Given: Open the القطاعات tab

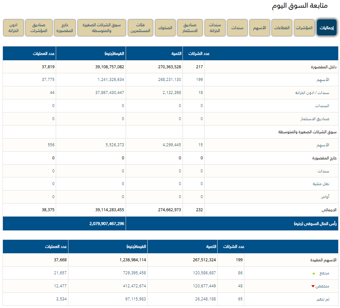Looking at the screenshot, I should 281,28.
